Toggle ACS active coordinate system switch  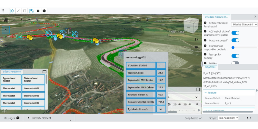click(235, 33)
